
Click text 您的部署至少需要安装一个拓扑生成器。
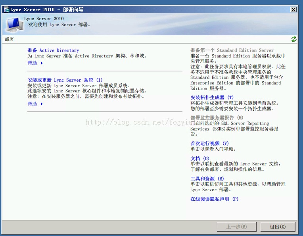click(232, 109)
